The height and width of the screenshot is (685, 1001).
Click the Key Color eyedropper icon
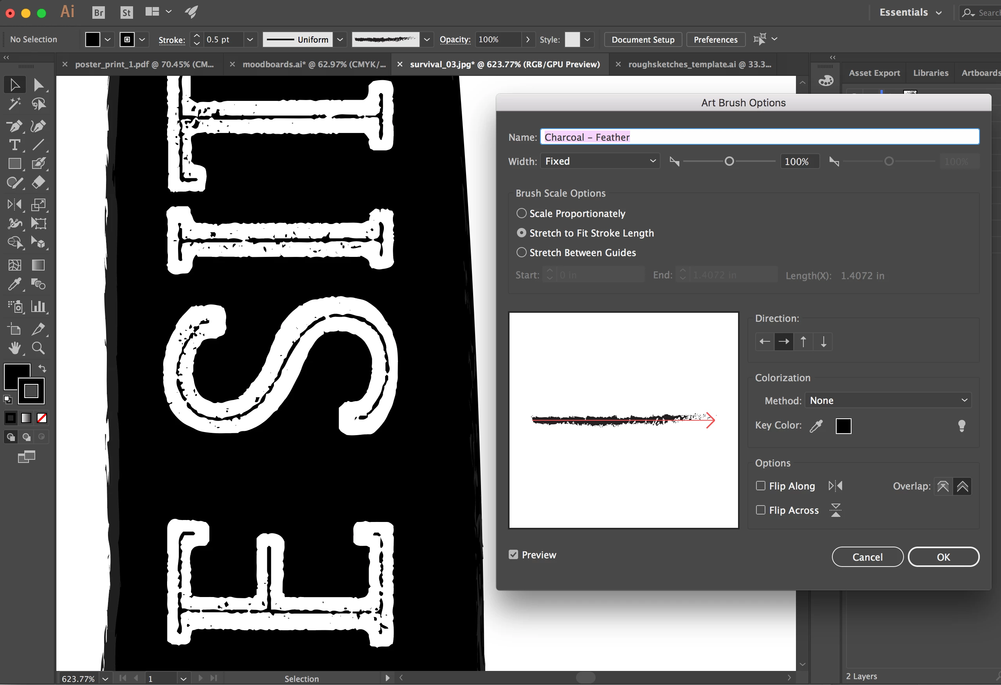tap(816, 425)
